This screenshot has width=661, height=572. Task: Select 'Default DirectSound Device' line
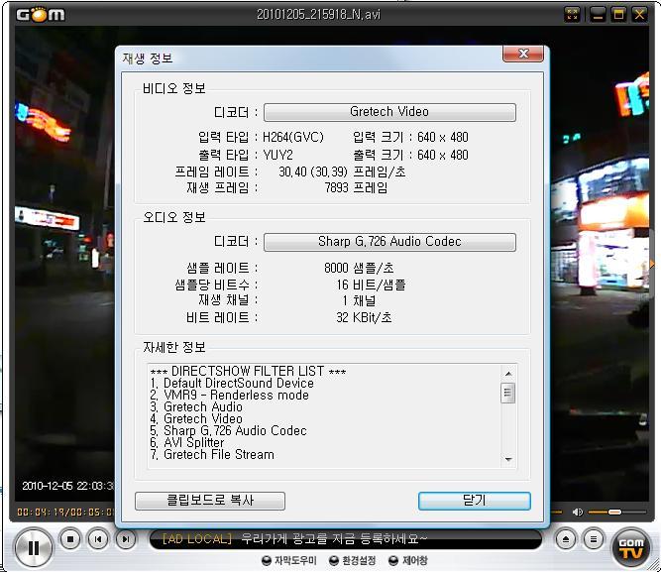(x=232, y=384)
